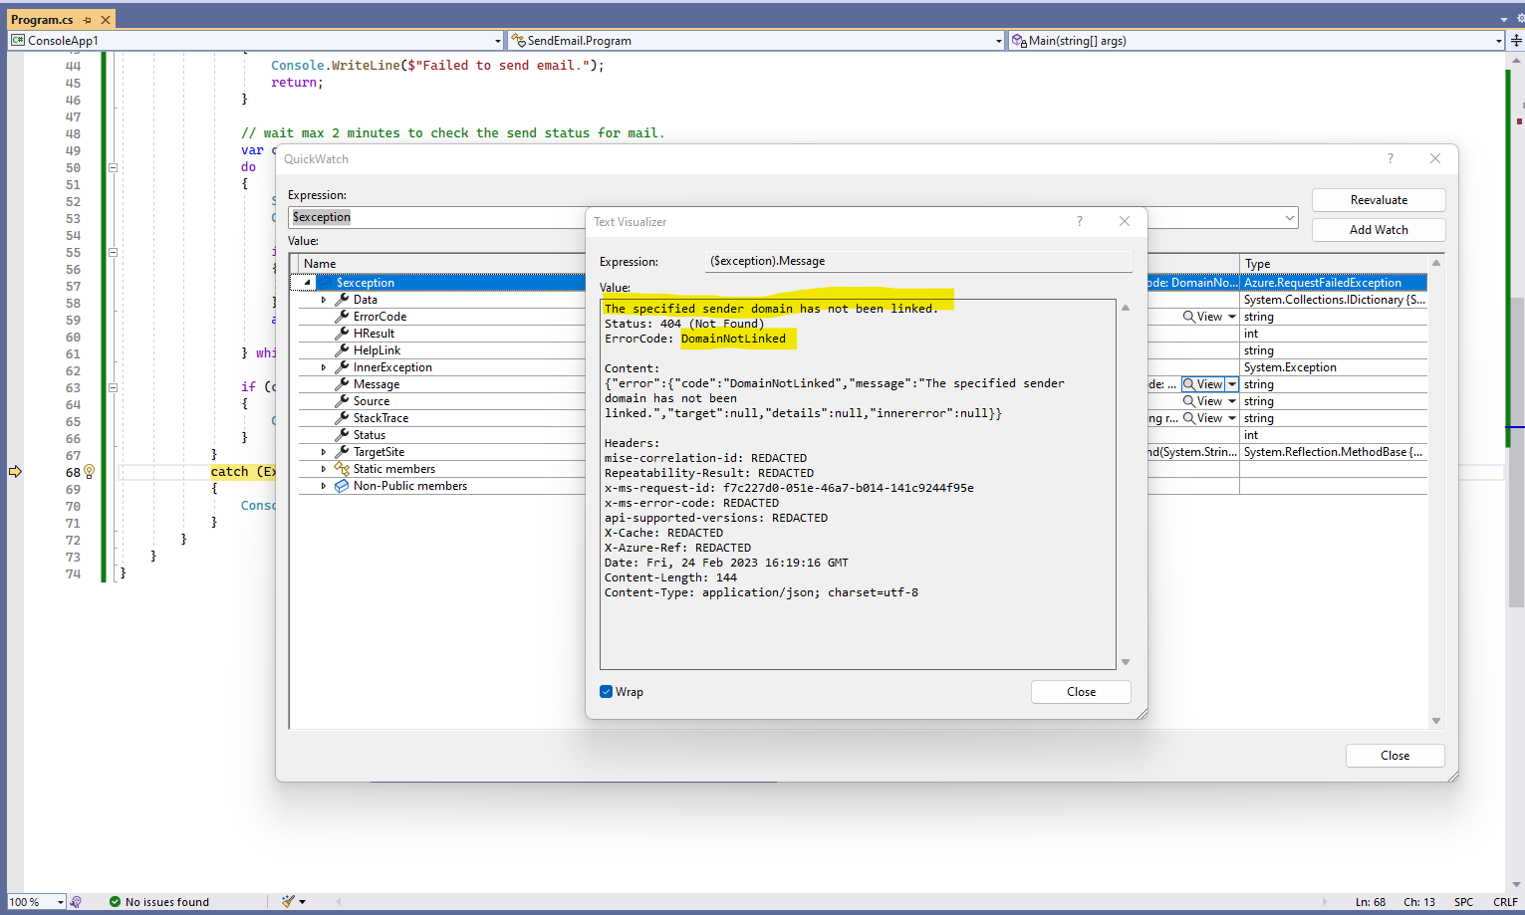Expand the TargetSite node

tap(323, 452)
